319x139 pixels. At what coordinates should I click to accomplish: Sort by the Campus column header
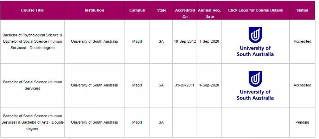click(x=137, y=10)
